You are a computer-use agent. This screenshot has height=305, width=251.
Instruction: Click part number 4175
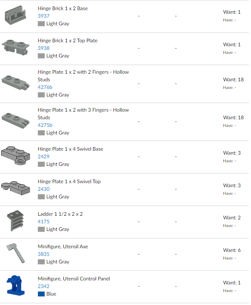(43, 222)
